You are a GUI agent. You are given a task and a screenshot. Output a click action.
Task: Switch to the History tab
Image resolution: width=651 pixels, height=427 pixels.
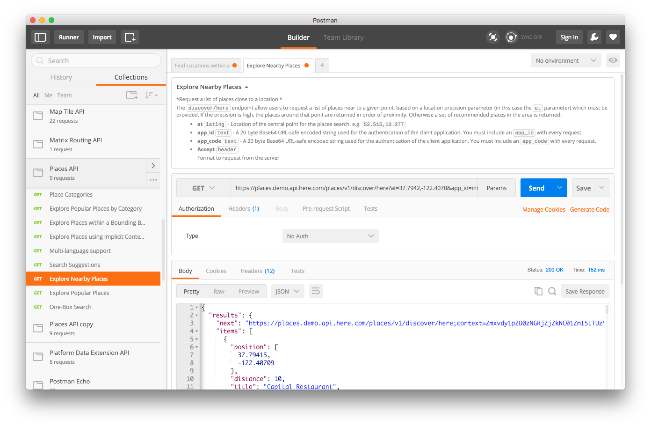point(61,77)
